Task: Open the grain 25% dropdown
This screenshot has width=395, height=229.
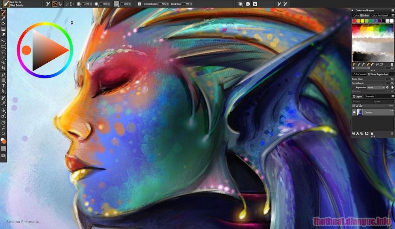Action: point(130,4)
